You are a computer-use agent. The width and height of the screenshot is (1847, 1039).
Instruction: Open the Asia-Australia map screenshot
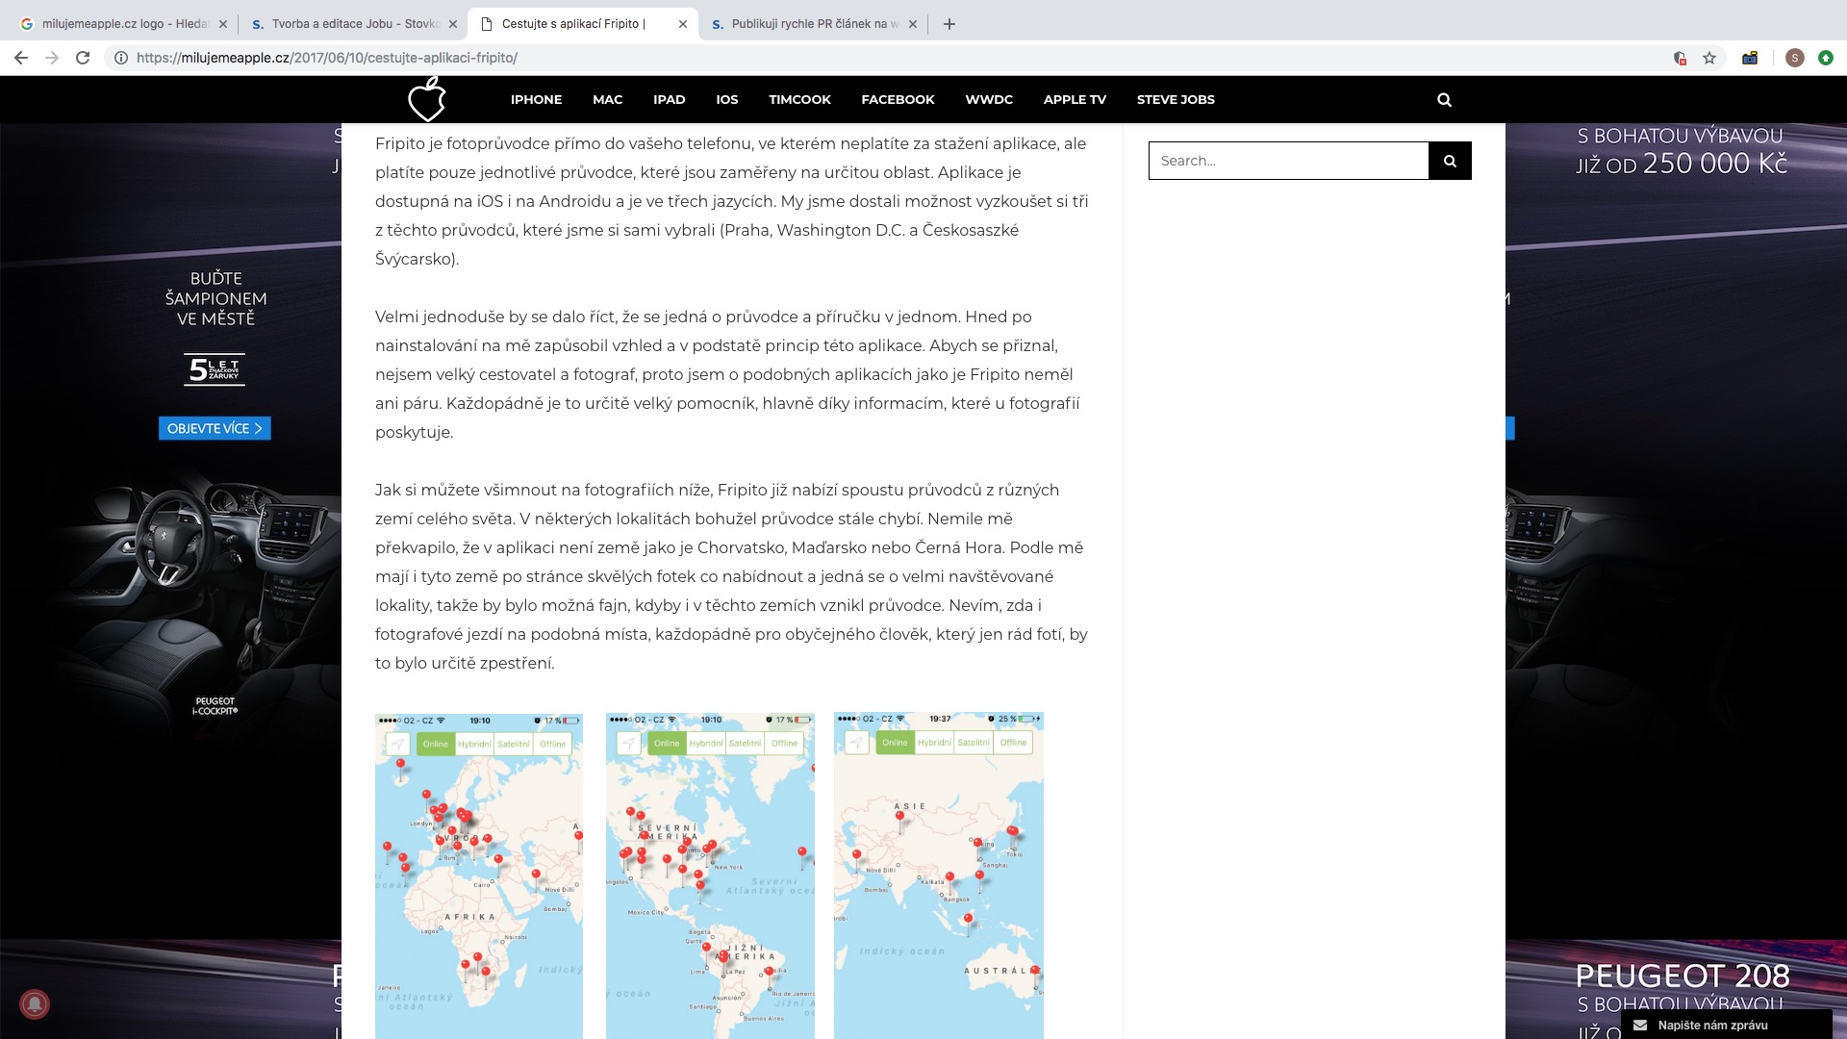(x=939, y=875)
